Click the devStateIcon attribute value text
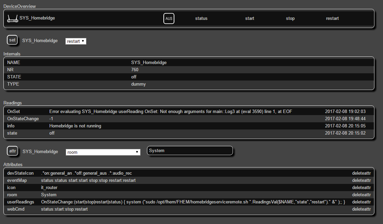This screenshot has width=383, height=224. pyautogui.click(x=86, y=173)
